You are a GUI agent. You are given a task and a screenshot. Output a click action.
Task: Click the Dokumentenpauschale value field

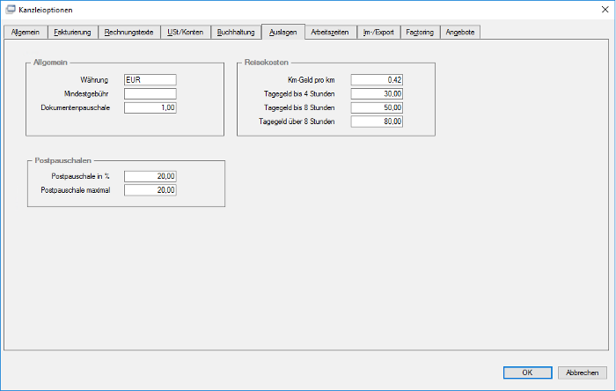(x=150, y=107)
